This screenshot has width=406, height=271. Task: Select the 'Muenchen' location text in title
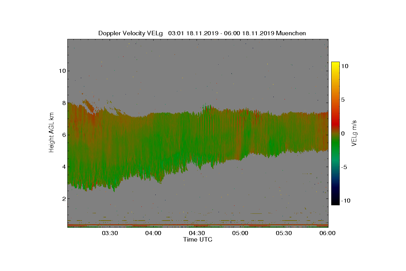(291, 33)
